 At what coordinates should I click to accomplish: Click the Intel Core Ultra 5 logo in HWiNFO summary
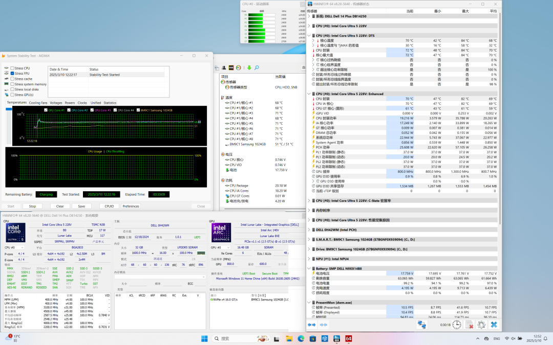[15, 233]
